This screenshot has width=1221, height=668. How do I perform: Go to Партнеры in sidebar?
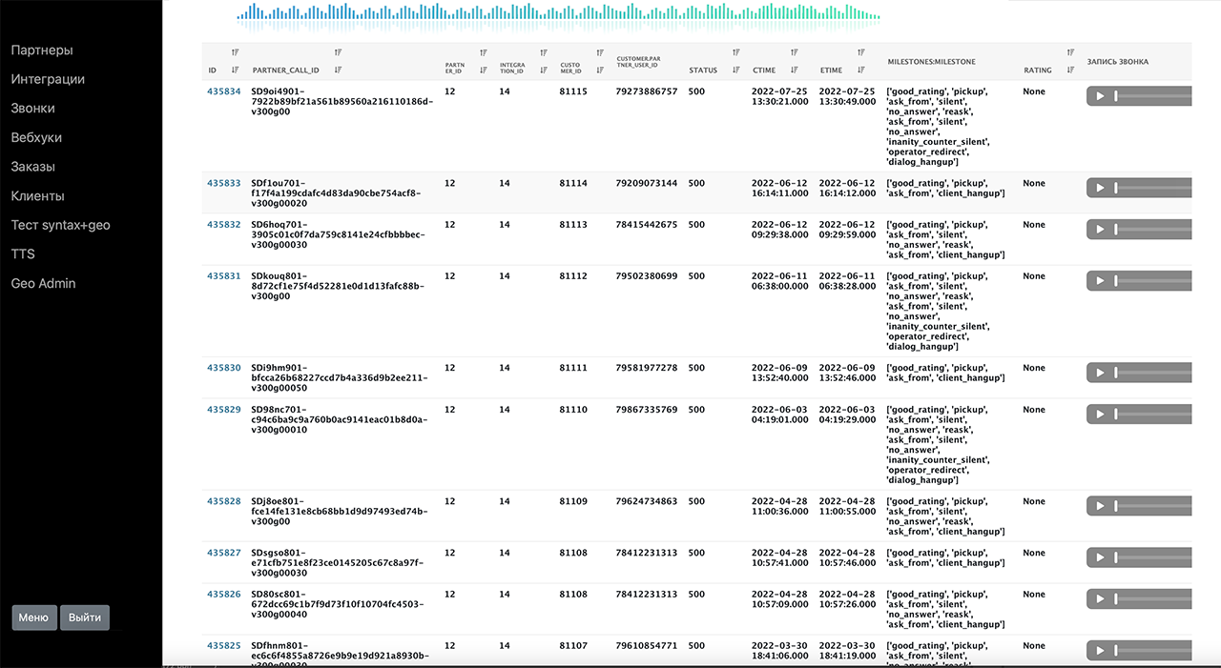42,51
